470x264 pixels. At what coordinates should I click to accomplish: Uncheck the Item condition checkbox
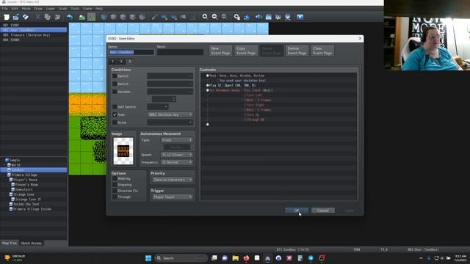click(115, 114)
